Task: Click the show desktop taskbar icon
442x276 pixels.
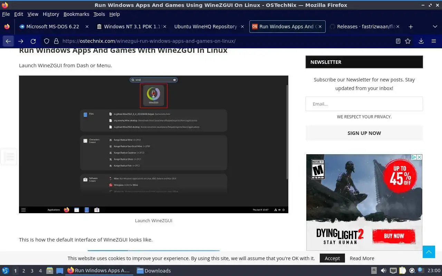Action: click(59, 270)
